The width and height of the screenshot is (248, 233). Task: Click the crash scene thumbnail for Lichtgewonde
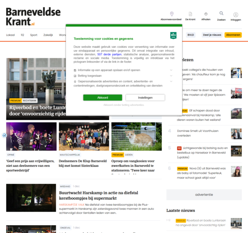pos(236,151)
